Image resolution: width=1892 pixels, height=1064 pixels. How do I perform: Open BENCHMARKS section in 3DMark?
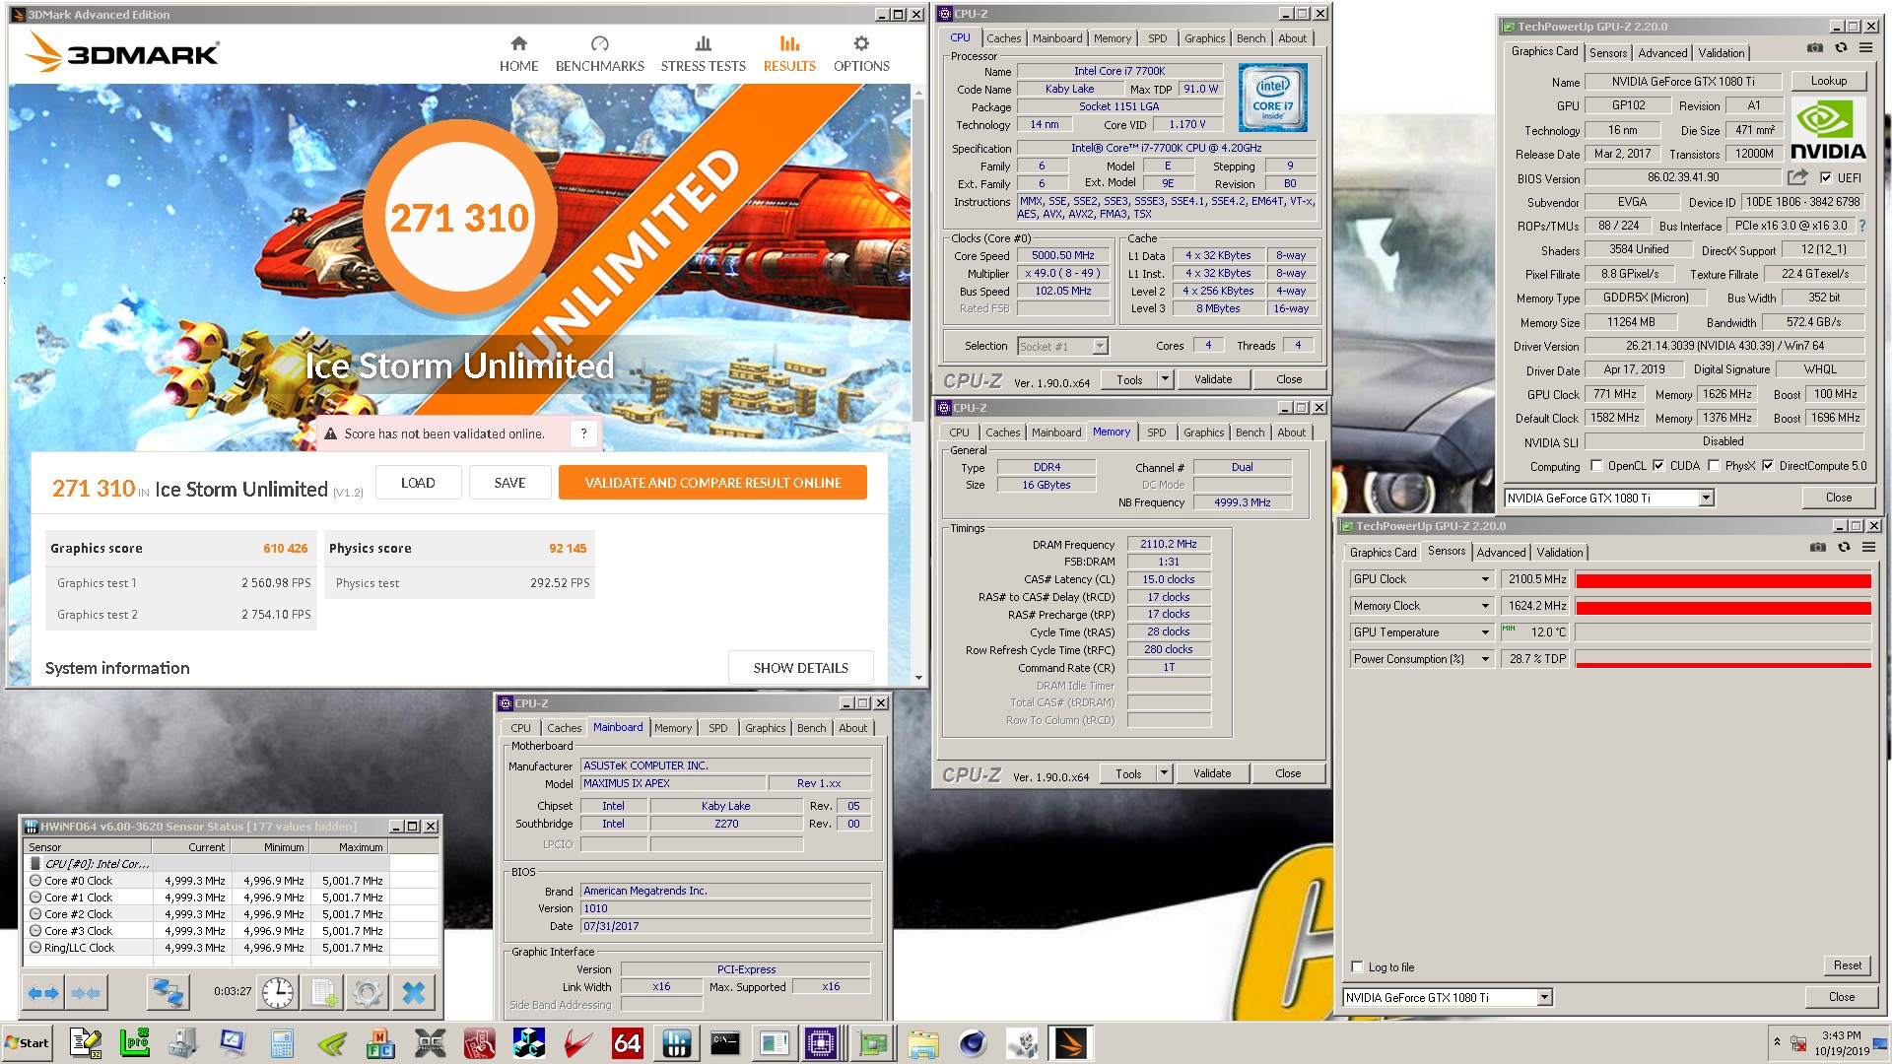pyautogui.click(x=599, y=54)
